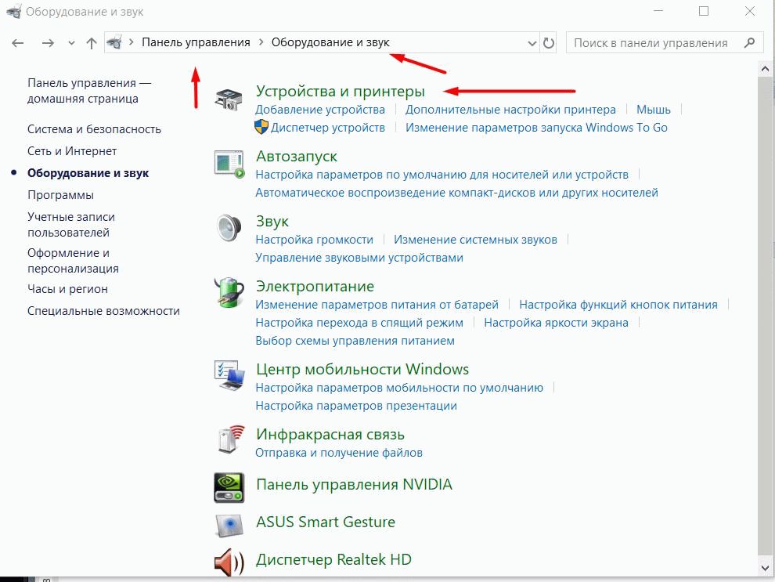Image resolution: width=775 pixels, height=582 pixels.
Task: Click the Автозапуск category icon
Action: click(x=229, y=163)
